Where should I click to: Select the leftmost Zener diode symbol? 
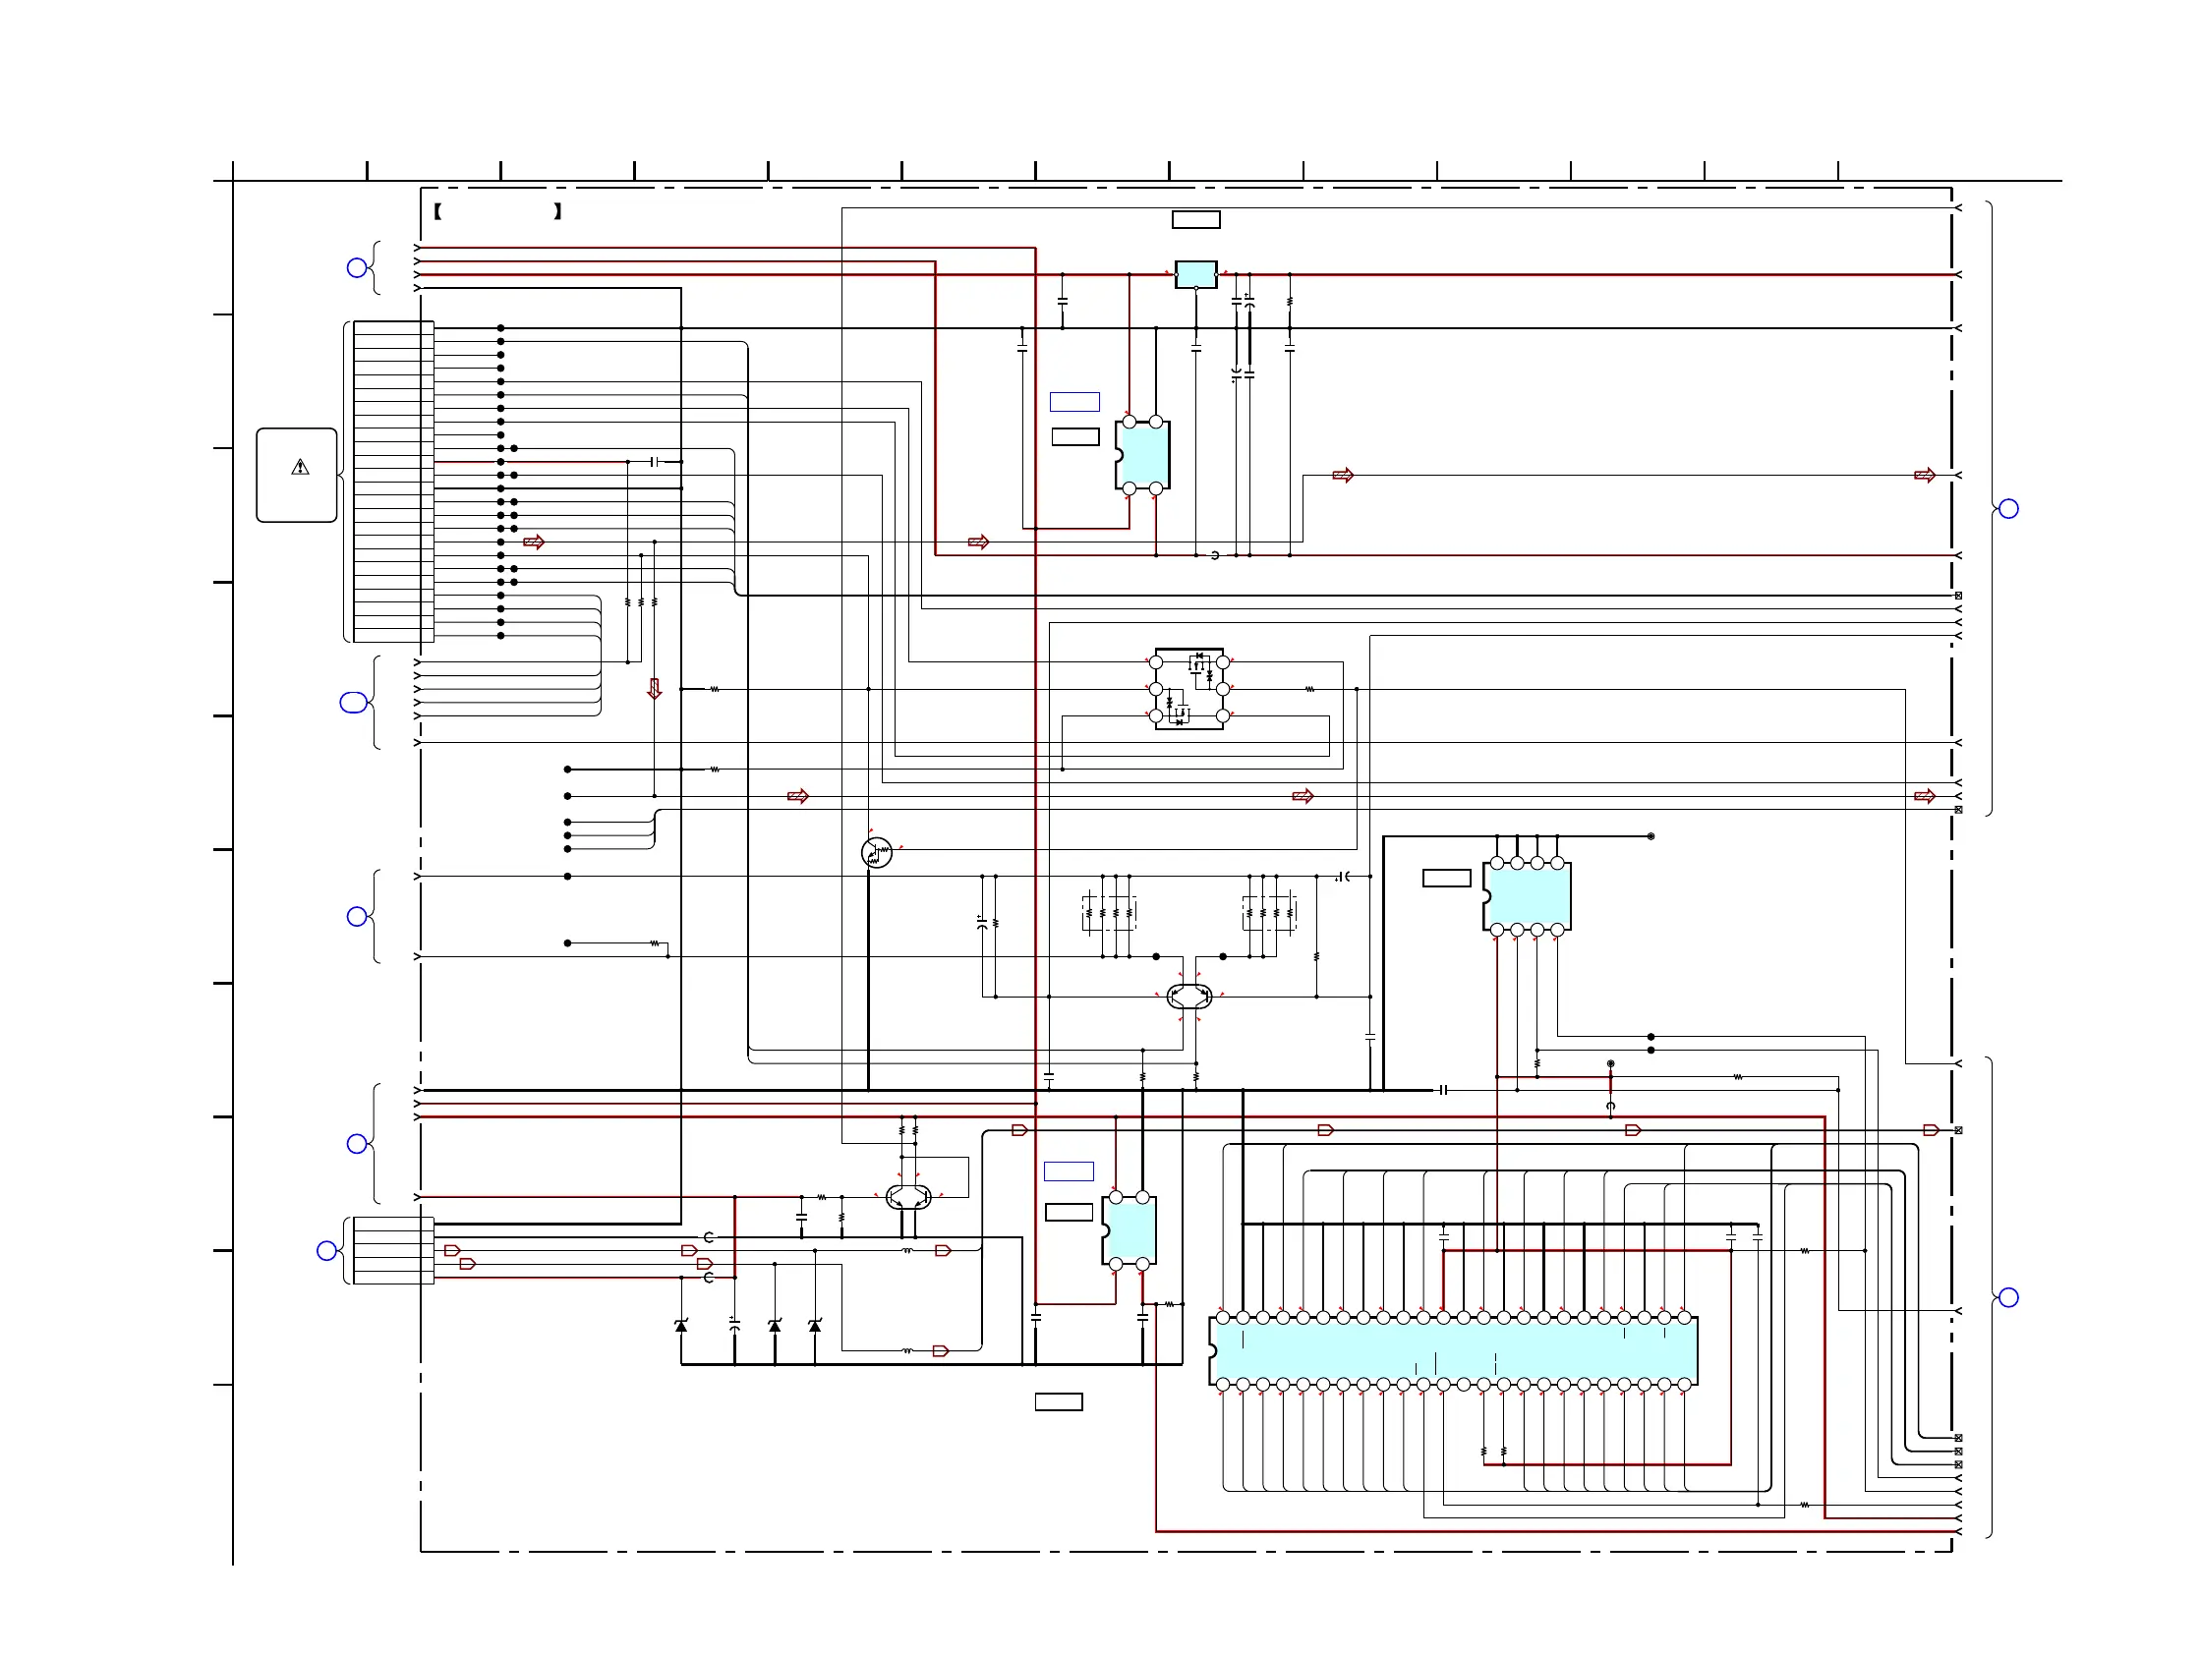[x=680, y=1326]
